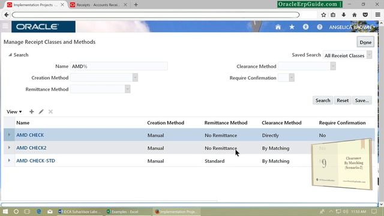Open taskbar clock showing 11:53 AM
This screenshot has height=216, width=384.
(x=358, y=211)
